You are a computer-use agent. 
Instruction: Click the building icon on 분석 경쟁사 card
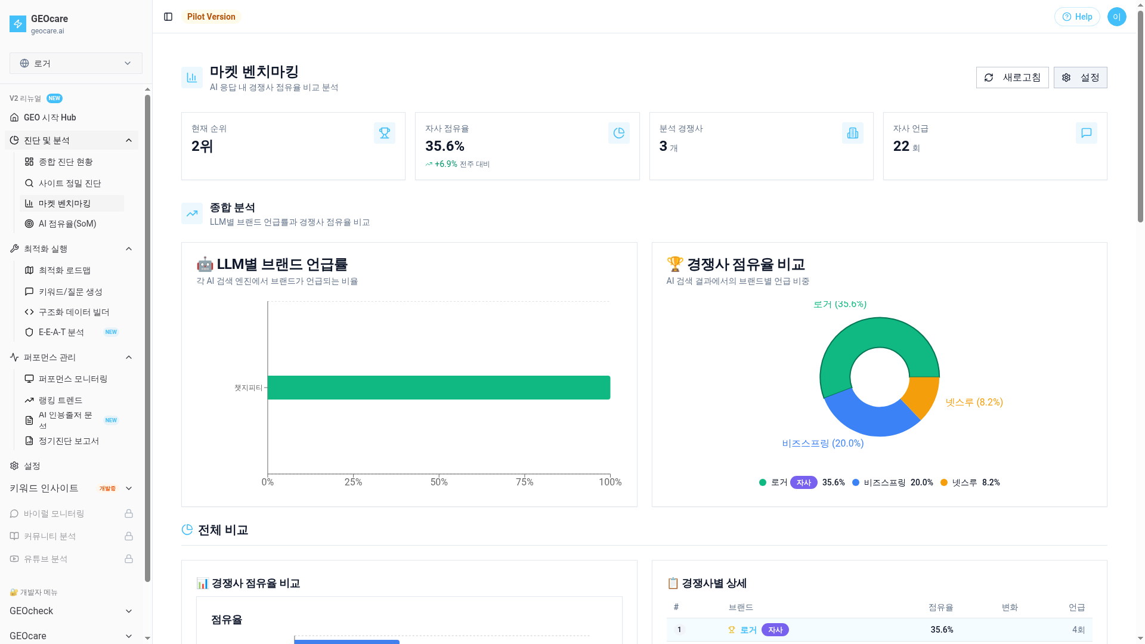click(852, 133)
